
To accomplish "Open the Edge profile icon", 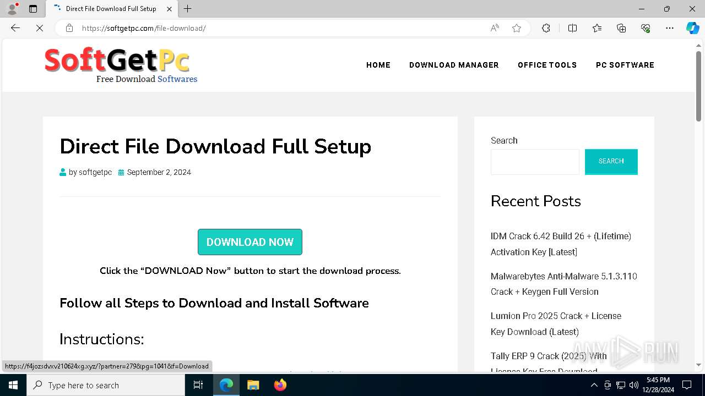I will [x=12, y=9].
